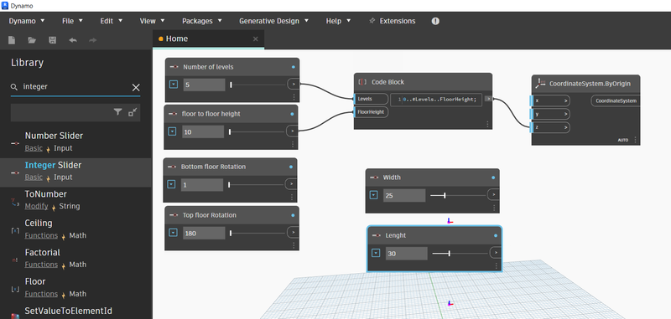Viewport: 671px width, 319px height.
Task: Click the Code Block output port arrow
Action: (488, 99)
